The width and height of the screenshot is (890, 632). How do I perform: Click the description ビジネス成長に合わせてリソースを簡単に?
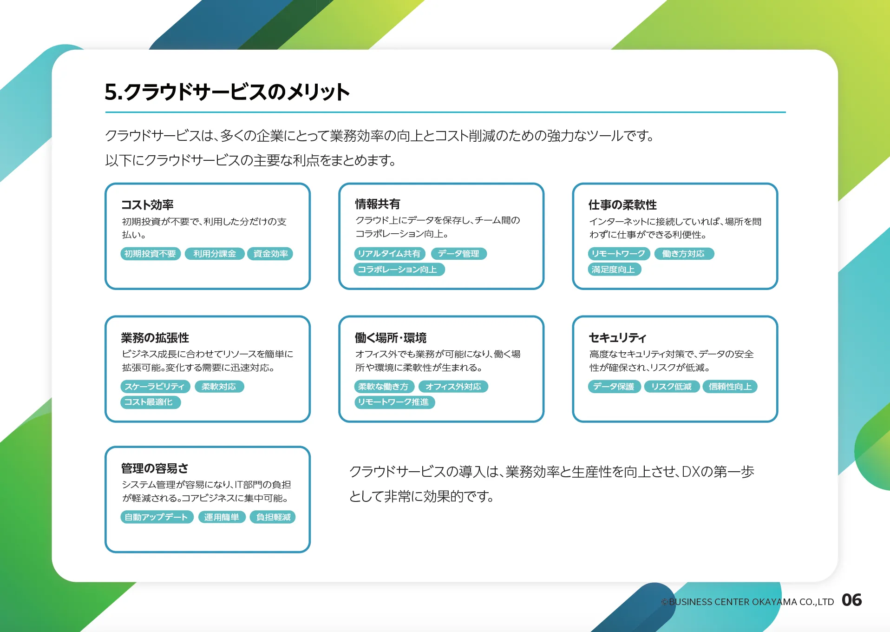[208, 361]
